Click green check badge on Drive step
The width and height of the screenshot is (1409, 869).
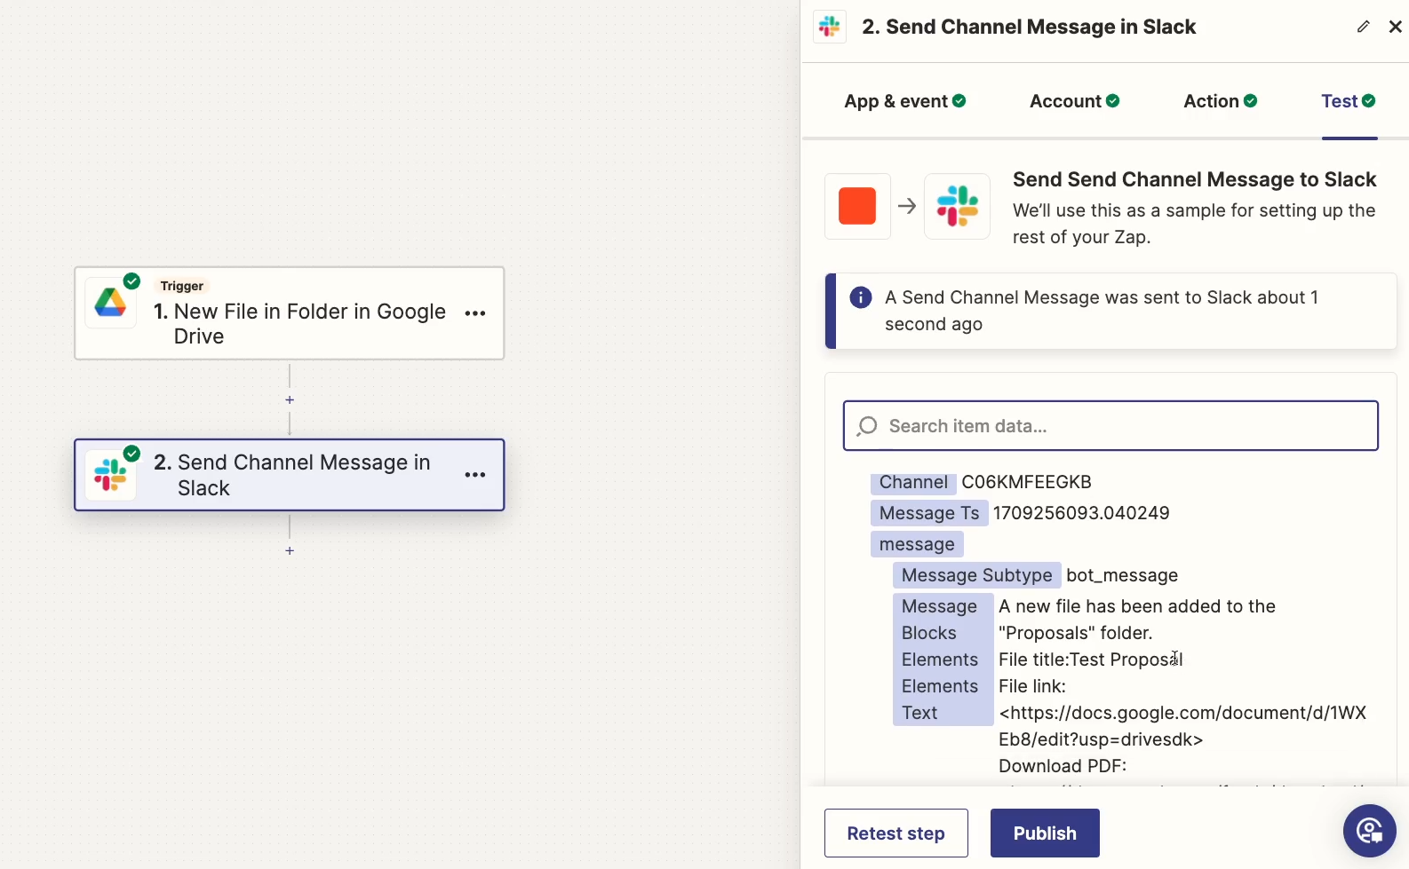tap(132, 281)
